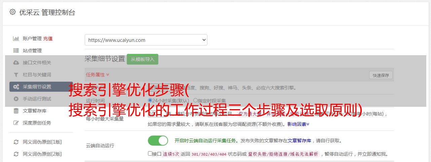Image resolution: width=431 pixels, height=162 pixels.
Task: Go to 接口文件相关 section
Action: (x=37, y=63)
